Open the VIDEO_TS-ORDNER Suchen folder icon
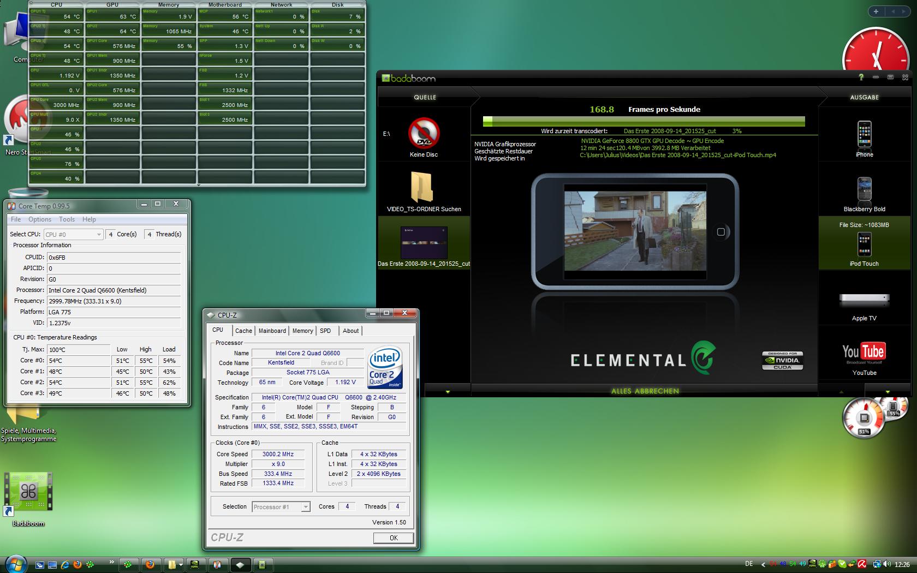 [421, 187]
